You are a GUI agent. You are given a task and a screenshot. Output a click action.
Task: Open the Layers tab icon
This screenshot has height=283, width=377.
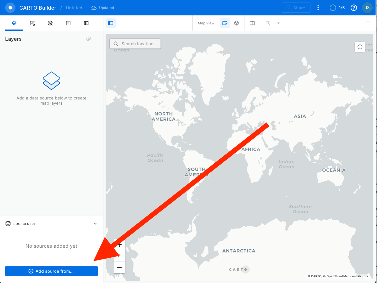[x=14, y=23]
